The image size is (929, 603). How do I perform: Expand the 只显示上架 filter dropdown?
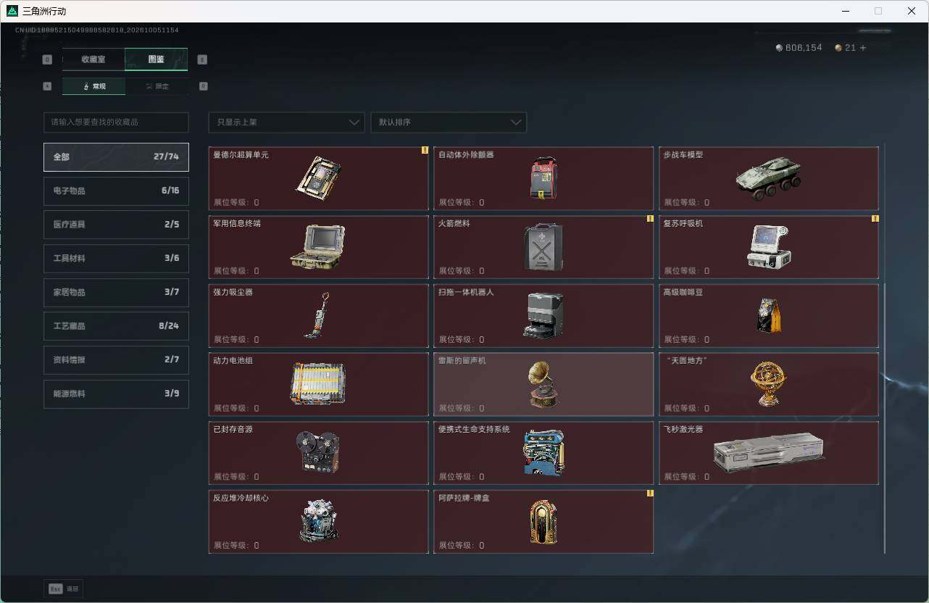(286, 122)
